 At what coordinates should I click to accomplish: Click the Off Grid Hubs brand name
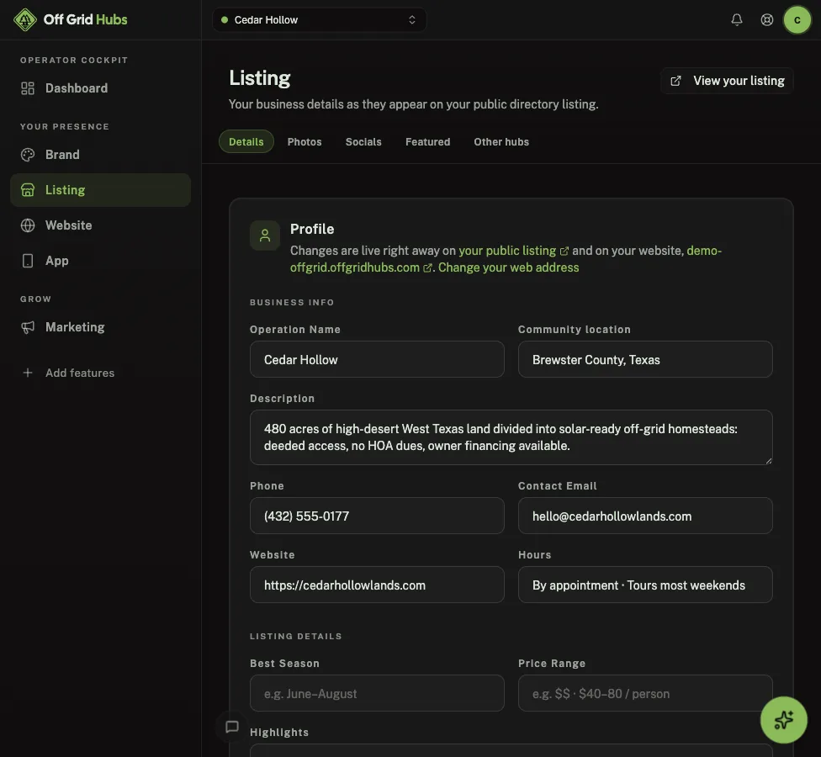[85, 19]
